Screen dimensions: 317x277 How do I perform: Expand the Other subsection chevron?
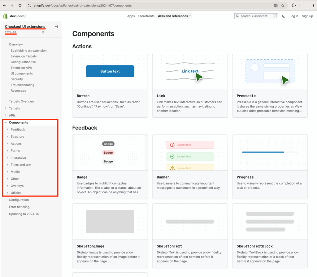[x=7, y=179]
